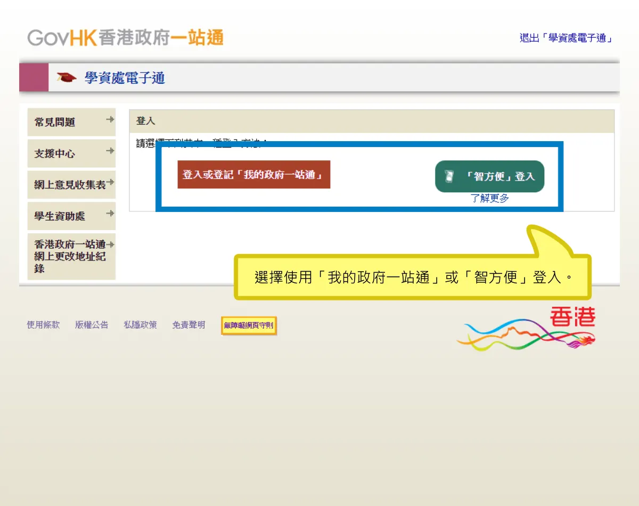
Task: Expand the arrow beside 香港政府一站通網上更改地址紀錄
Action: 110,244
